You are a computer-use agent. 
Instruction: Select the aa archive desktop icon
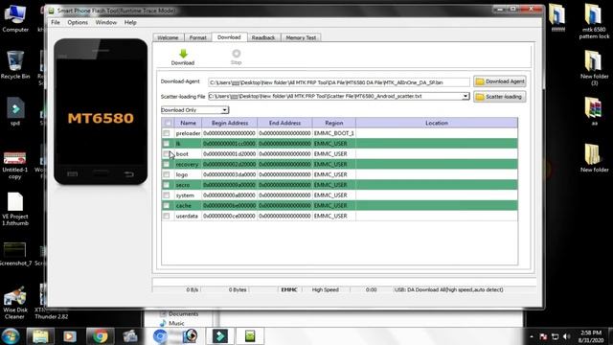594,112
